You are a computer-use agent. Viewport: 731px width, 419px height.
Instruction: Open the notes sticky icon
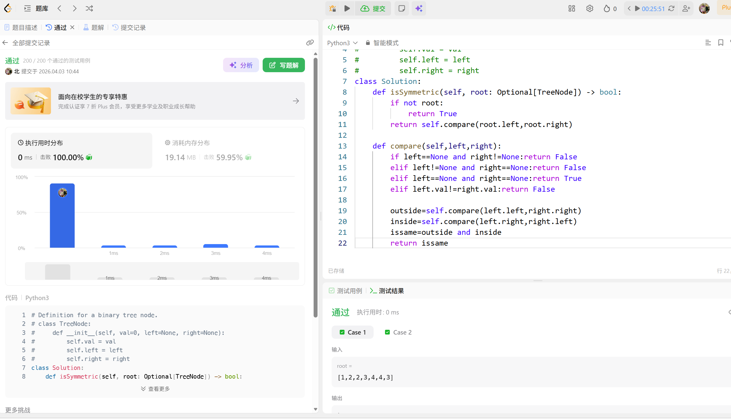[x=401, y=8]
